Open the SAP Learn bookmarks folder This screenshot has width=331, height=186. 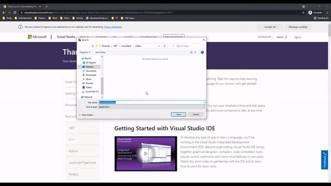pos(128,18)
